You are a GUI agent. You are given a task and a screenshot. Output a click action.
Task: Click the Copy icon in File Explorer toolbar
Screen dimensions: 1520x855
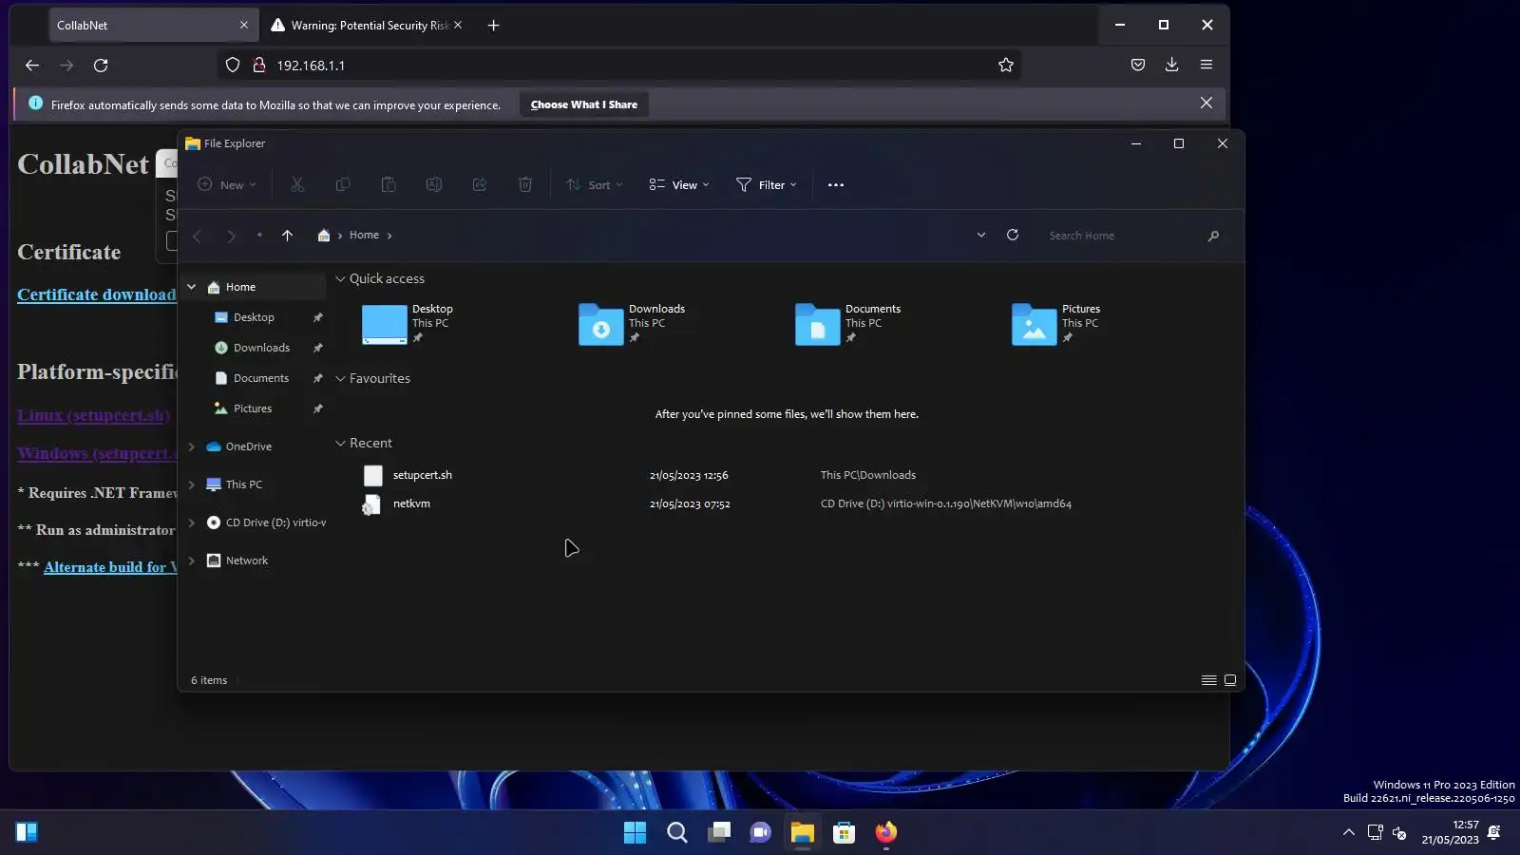pyautogui.click(x=343, y=185)
